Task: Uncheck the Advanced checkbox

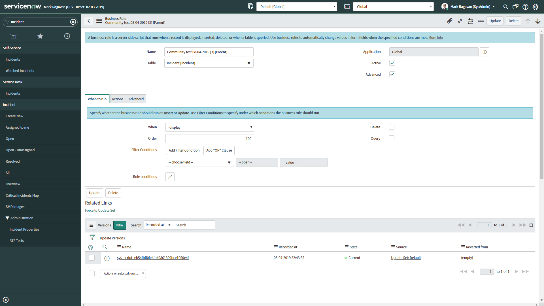Action: point(392,74)
